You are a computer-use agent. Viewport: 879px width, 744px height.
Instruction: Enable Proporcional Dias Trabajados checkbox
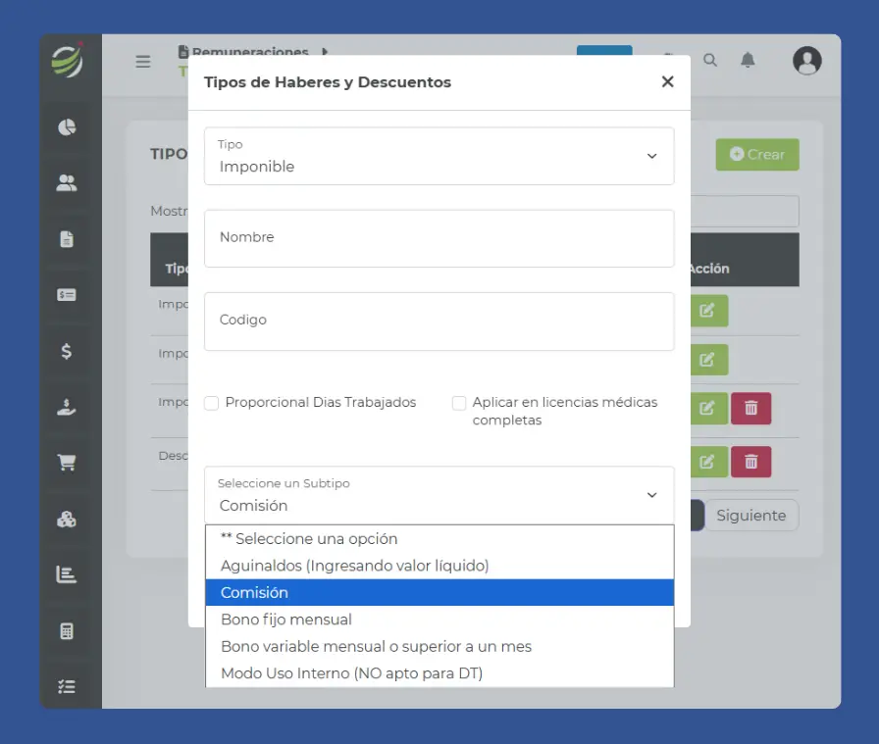coord(212,403)
